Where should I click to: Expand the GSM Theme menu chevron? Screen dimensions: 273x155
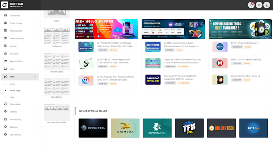35,135
